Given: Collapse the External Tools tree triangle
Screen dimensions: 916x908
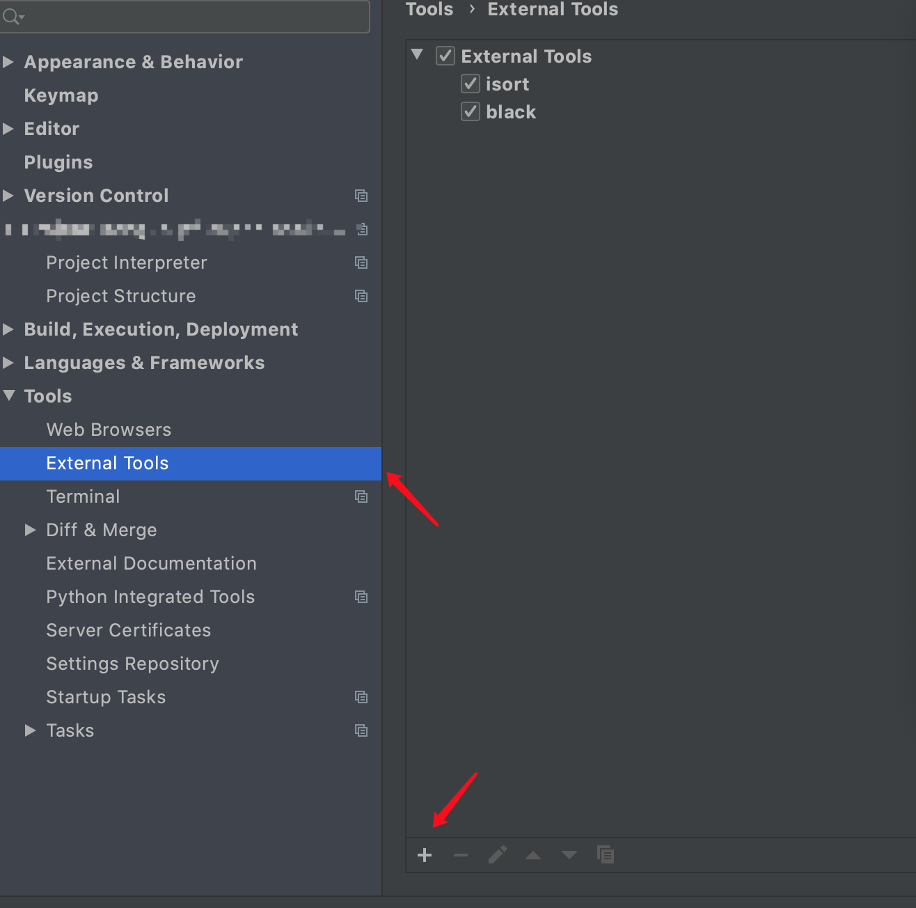Looking at the screenshot, I should click(x=417, y=54).
